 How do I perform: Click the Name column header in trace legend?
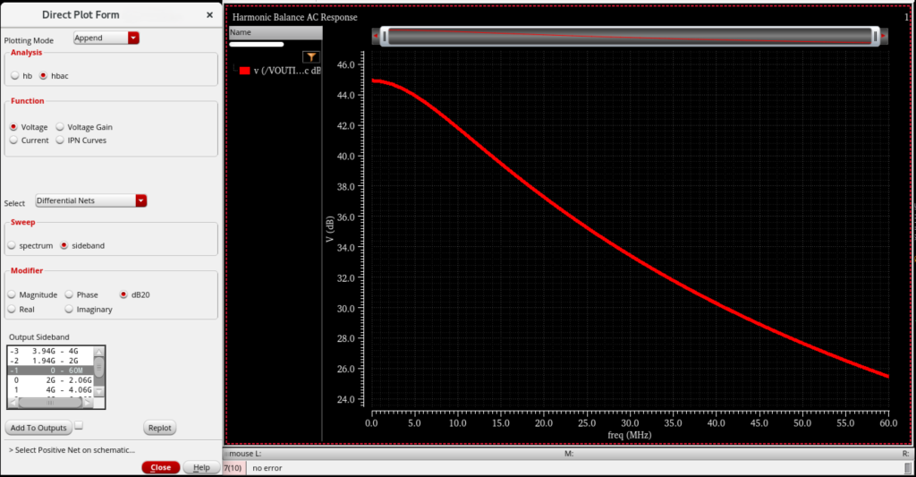[x=276, y=33]
